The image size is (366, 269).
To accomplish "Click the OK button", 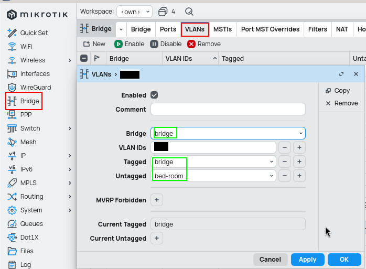I will [x=345, y=260].
